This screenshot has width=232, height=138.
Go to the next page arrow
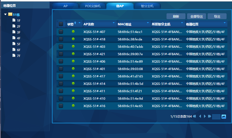[205, 117]
